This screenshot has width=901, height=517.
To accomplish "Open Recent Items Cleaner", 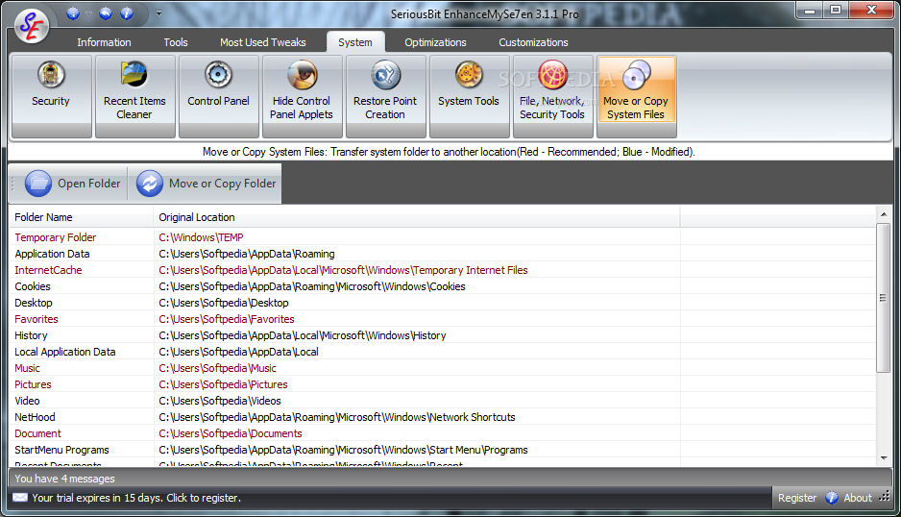I will (x=134, y=97).
